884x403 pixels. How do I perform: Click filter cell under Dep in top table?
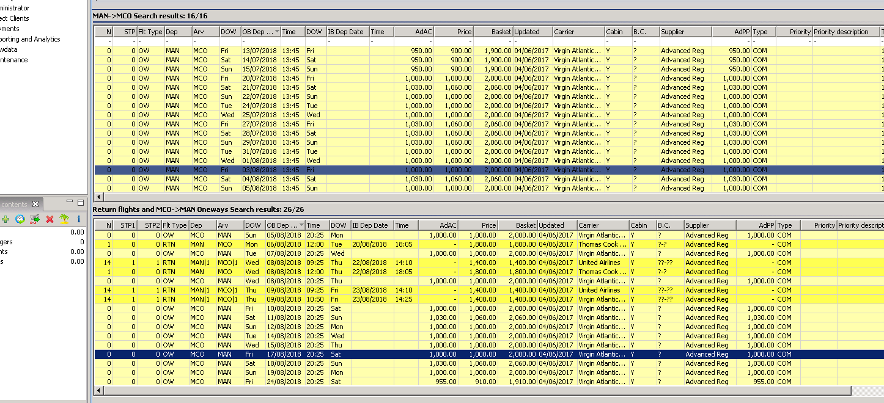tap(177, 42)
